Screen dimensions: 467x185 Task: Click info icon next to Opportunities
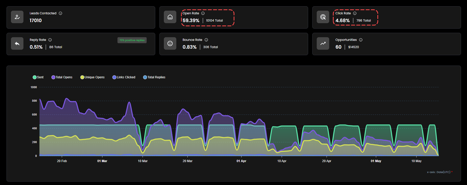(361, 40)
